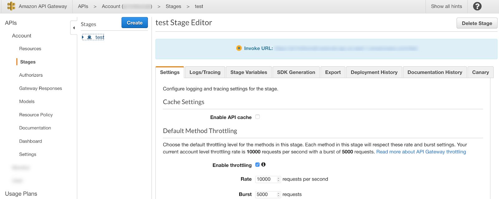Open Resources in the sidebar
This screenshot has height=199, width=499.
(x=30, y=49)
